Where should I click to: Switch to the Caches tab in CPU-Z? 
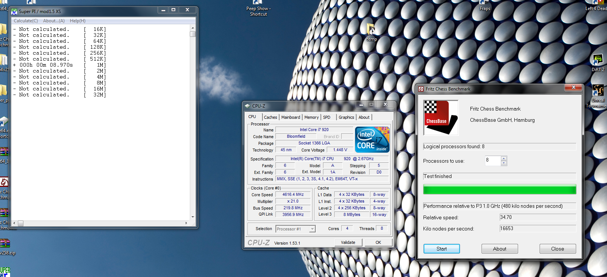point(271,117)
